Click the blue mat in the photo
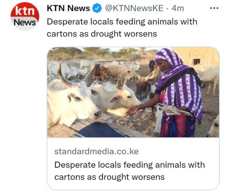This screenshot has width=230, height=195. click(101, 130)
